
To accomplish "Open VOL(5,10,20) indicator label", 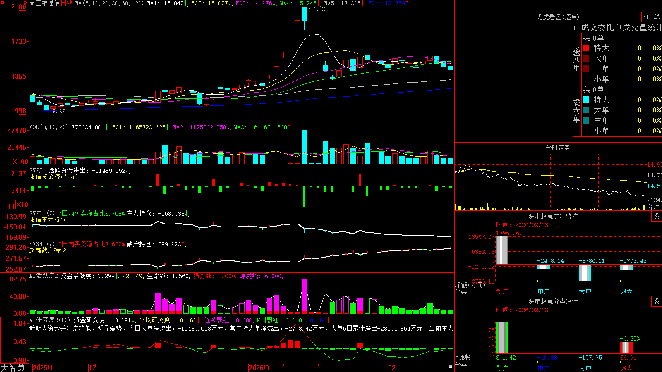I will pos(48,127).
